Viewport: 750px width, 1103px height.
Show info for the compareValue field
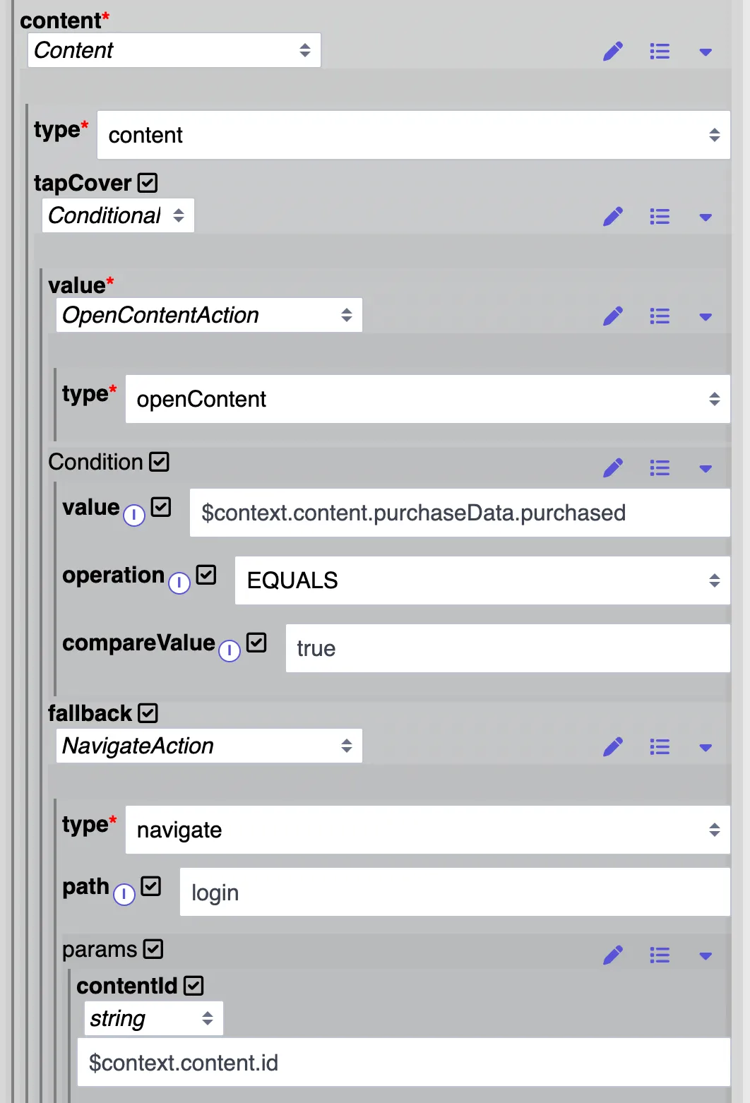click(x=230, y=651)
